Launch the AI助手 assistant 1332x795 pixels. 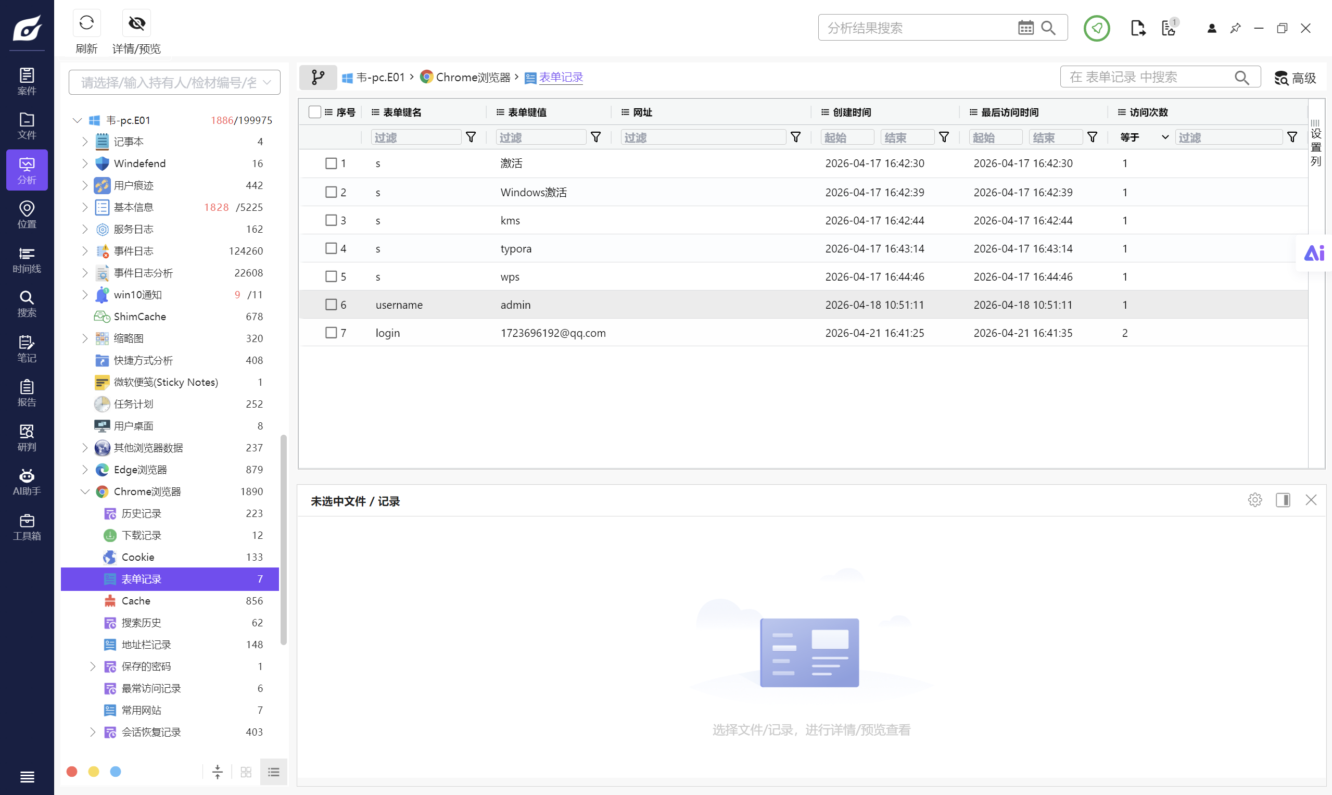tap(27, 482)
